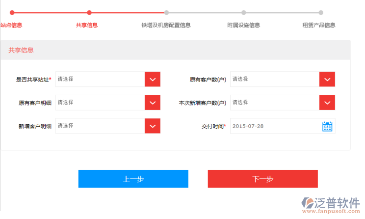The image size is (365, 219).
Task: Click the 上一步 previous step button
Action: point(133,179)
